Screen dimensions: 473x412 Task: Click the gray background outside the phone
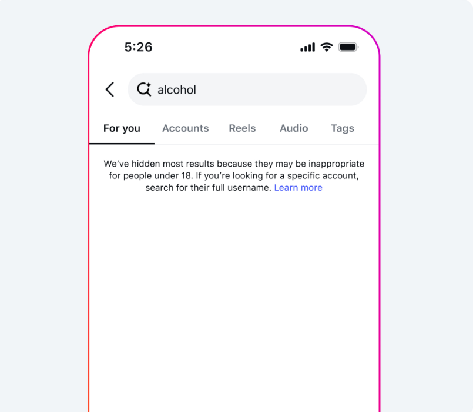click(42, 212)
